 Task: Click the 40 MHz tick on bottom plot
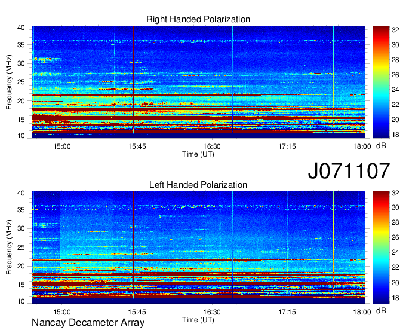(x=21, y=193)
